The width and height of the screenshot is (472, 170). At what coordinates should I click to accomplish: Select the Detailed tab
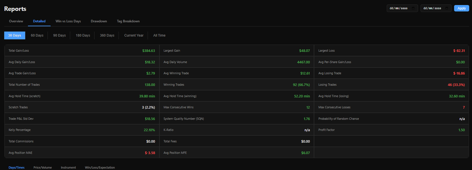(x=39, y=21)
